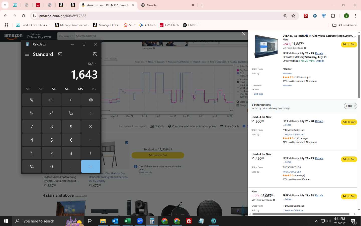Open the Filter dropdown in other options
This screenshot has width=361, height=226.
click(350, 106)
